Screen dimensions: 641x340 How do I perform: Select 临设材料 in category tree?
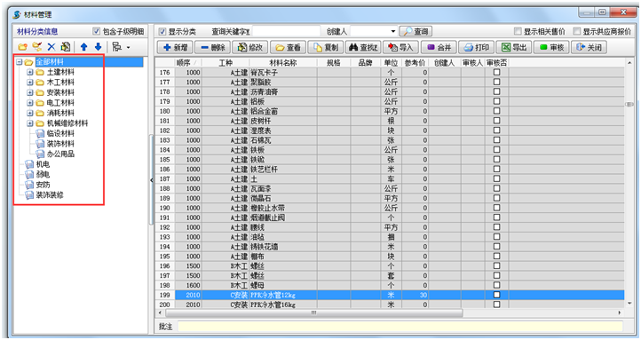point(60,134)
